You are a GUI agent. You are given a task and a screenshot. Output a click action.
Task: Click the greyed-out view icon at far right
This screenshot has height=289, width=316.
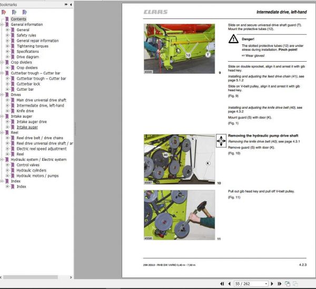pos(295,284)
